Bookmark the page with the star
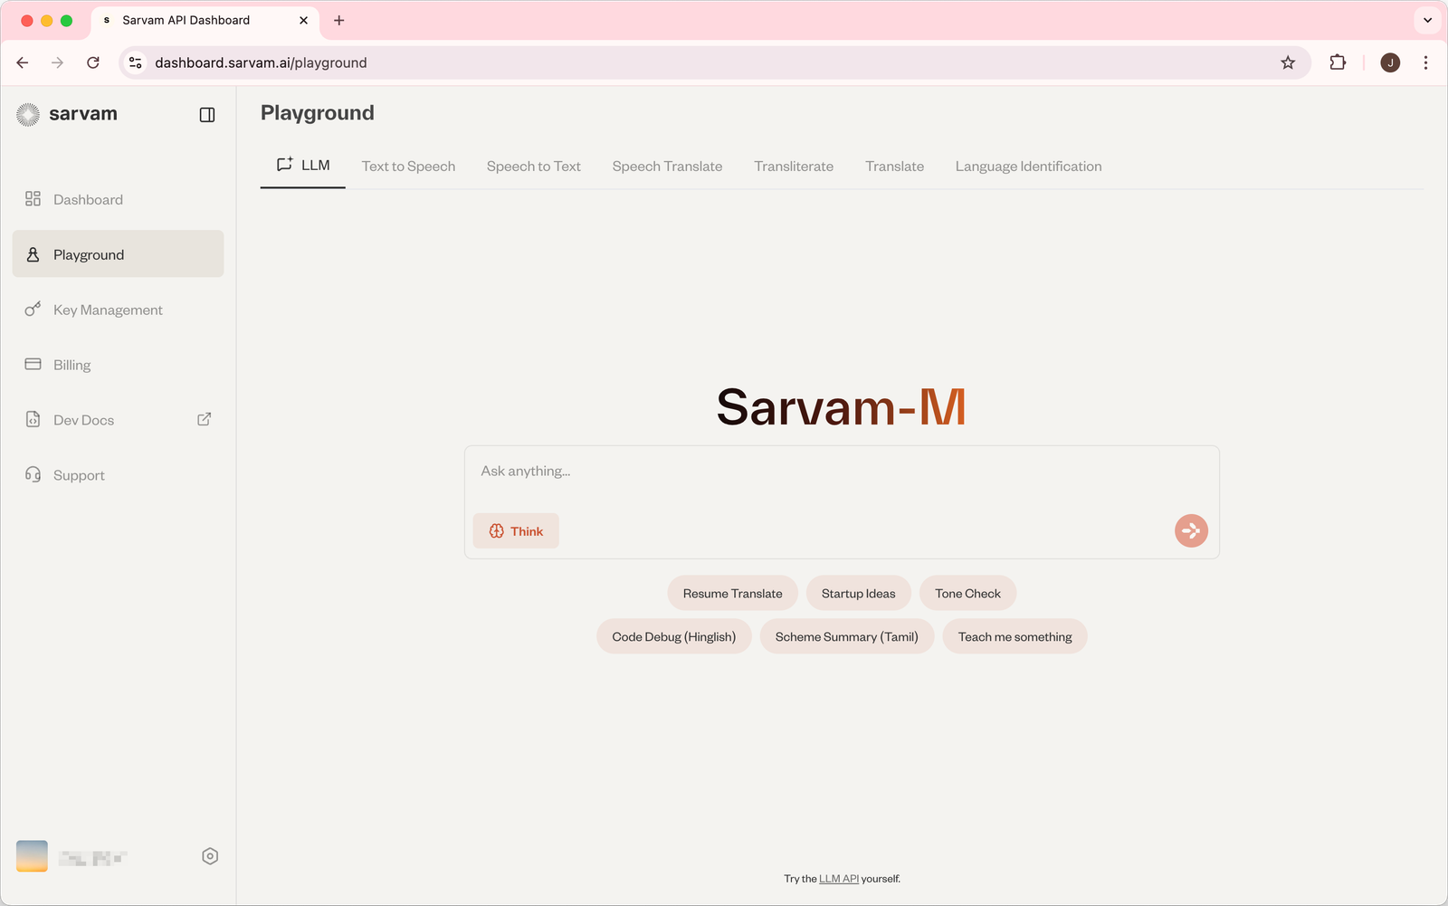The width and height of the screenshot is (1448, 906). 1287,62
